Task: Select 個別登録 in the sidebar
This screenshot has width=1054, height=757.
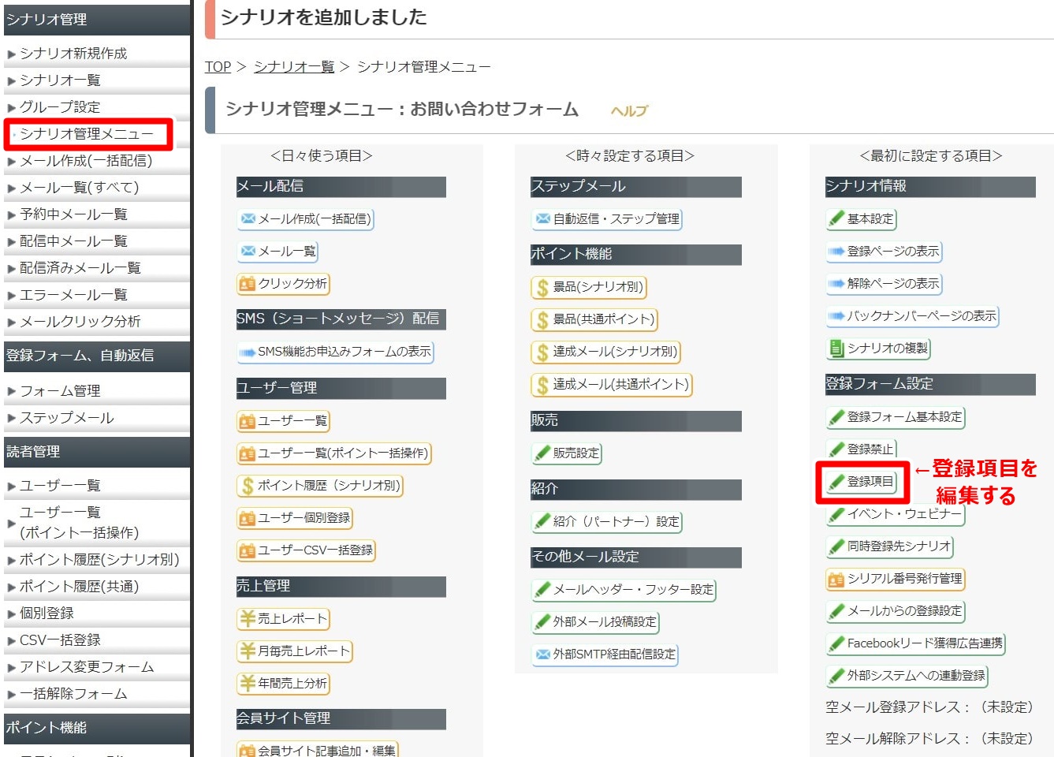Action: tap(47, 613)
